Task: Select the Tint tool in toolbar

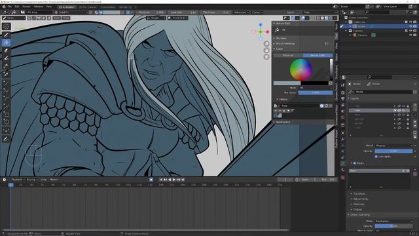Action: (x=7, y=58)
